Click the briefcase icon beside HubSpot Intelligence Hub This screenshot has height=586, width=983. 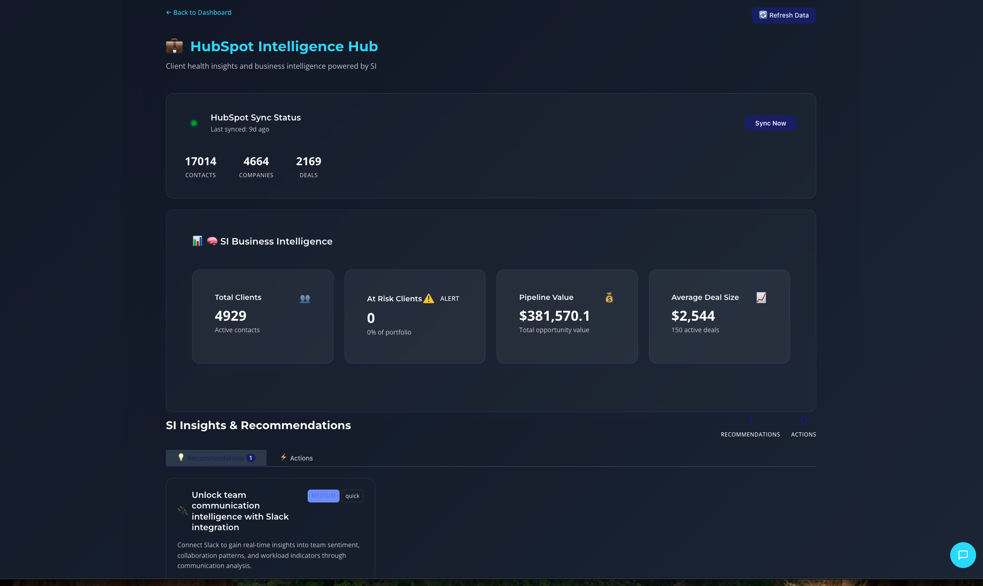(x=174, y=46)
